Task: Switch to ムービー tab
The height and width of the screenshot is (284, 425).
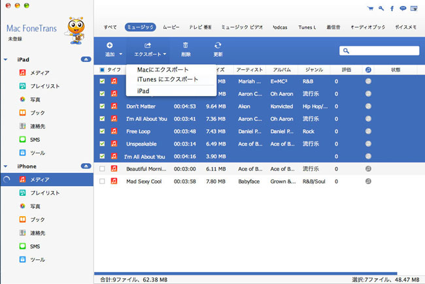Action: [x=171, y=27]
